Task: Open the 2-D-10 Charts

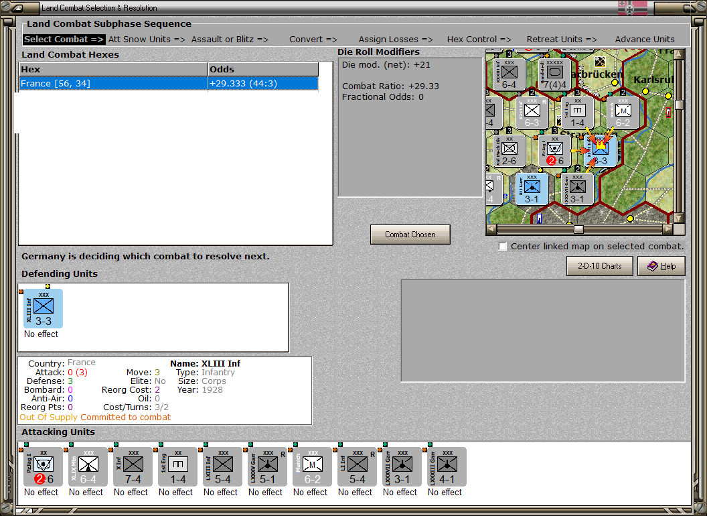Action: 600,266
